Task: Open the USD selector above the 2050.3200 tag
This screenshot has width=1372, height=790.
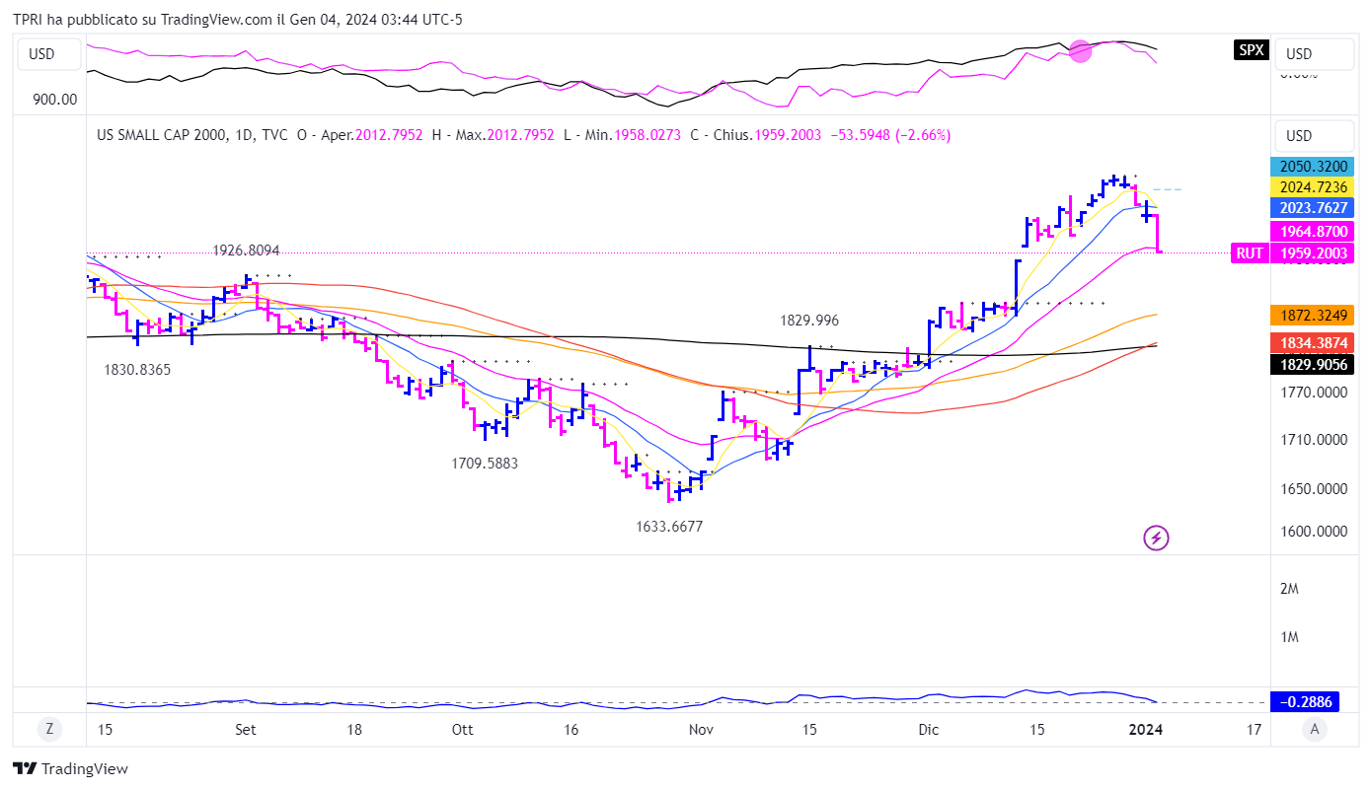Action: click(x=1299, y=136)
